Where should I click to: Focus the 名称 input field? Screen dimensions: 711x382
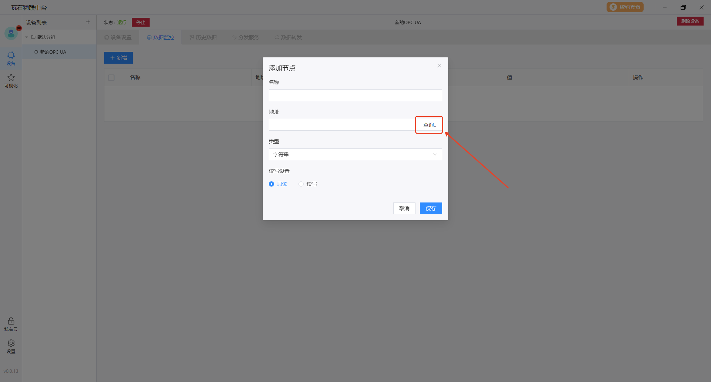[x=355, y=95]
